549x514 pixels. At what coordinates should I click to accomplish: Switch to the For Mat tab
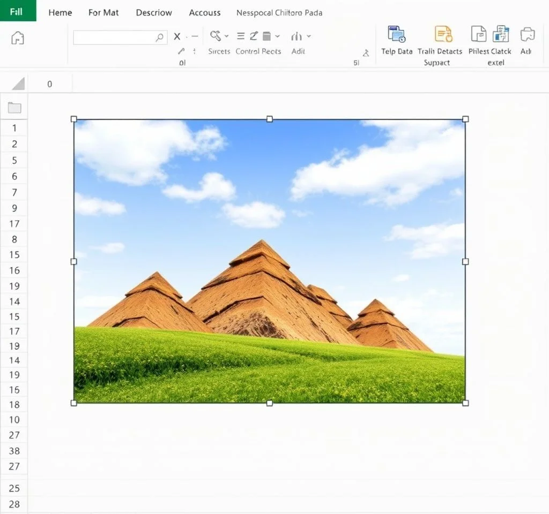103,12
